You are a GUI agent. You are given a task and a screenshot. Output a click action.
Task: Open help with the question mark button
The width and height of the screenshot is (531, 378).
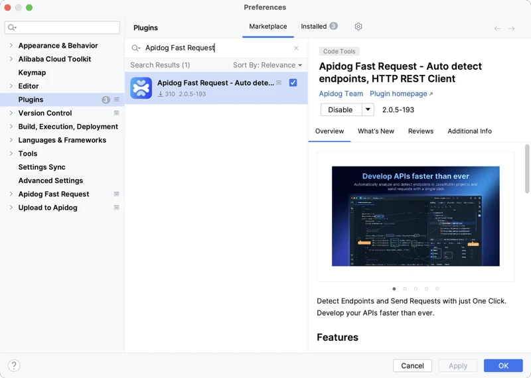14,365
